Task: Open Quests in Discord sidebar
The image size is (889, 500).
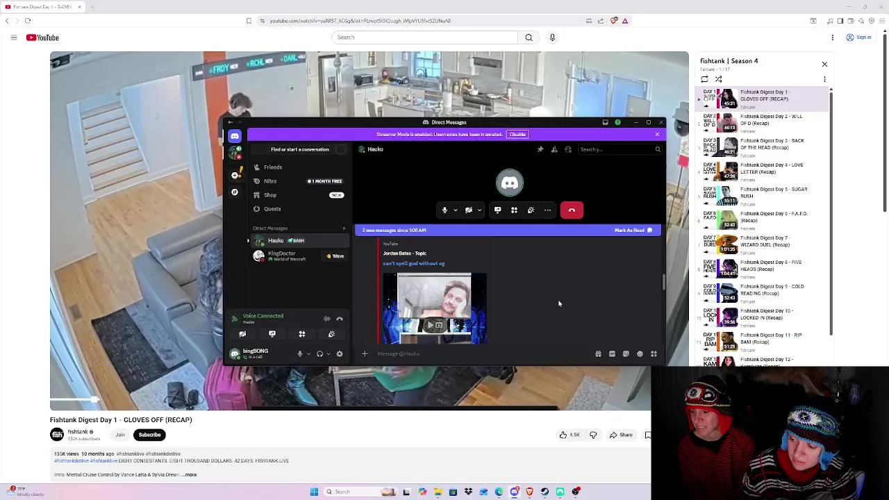Action: [272, 209]
